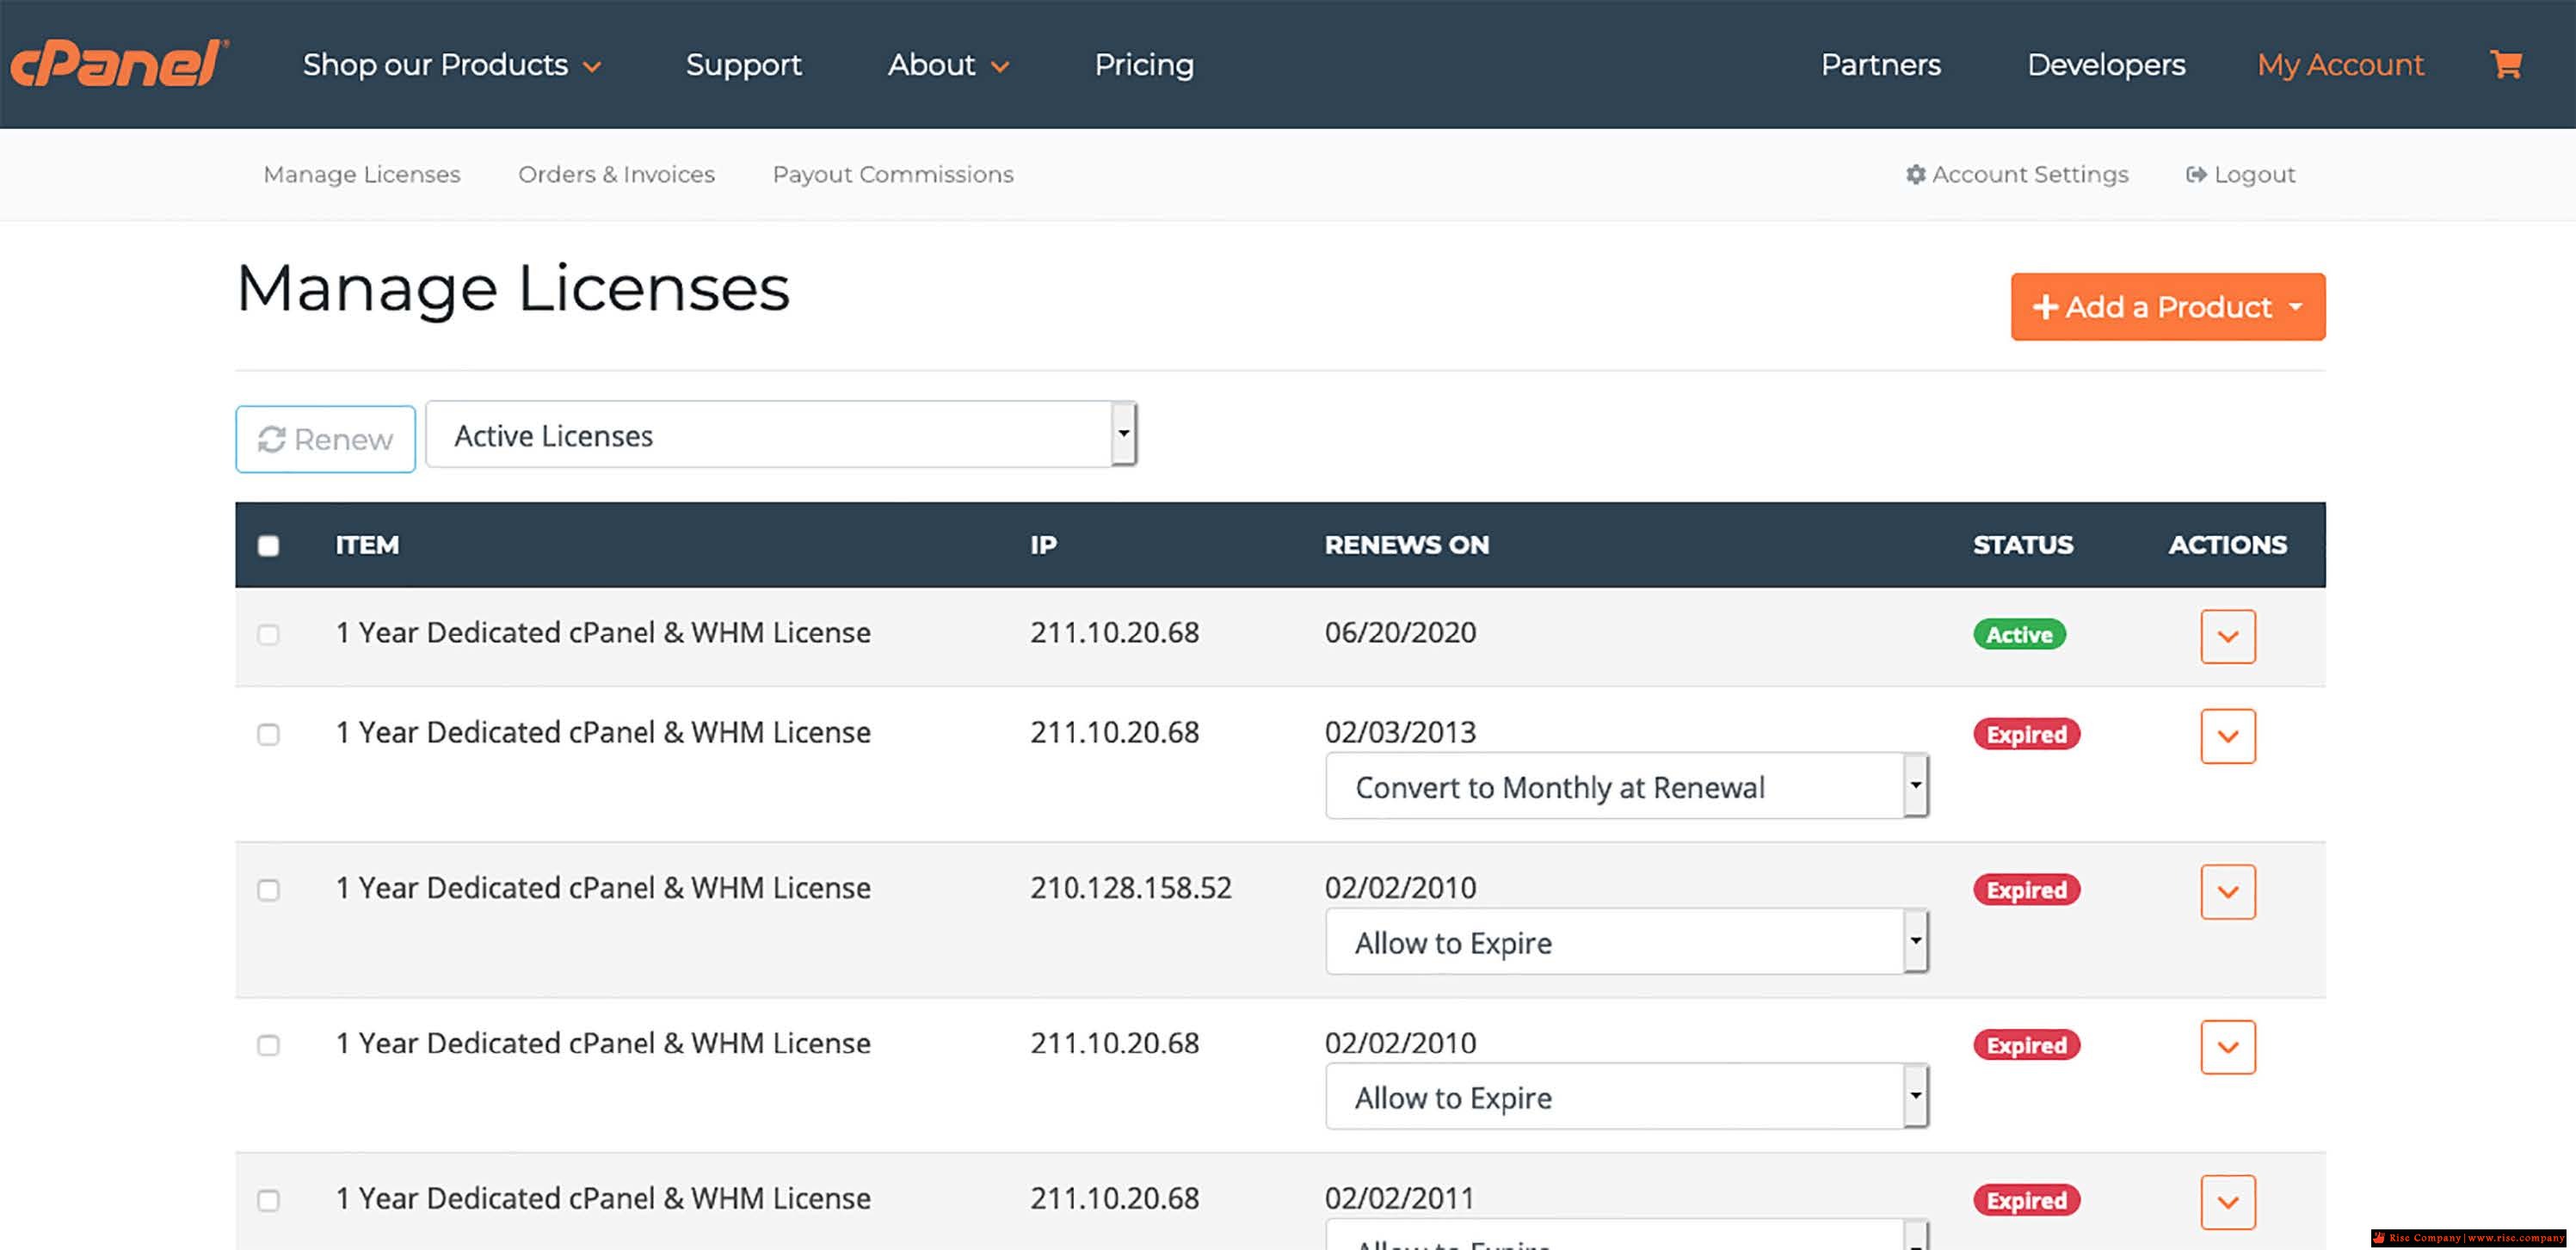Switch to Payout Commissions tab
The width and height of the screenshot is (2576, 1250).
point(893,174)
